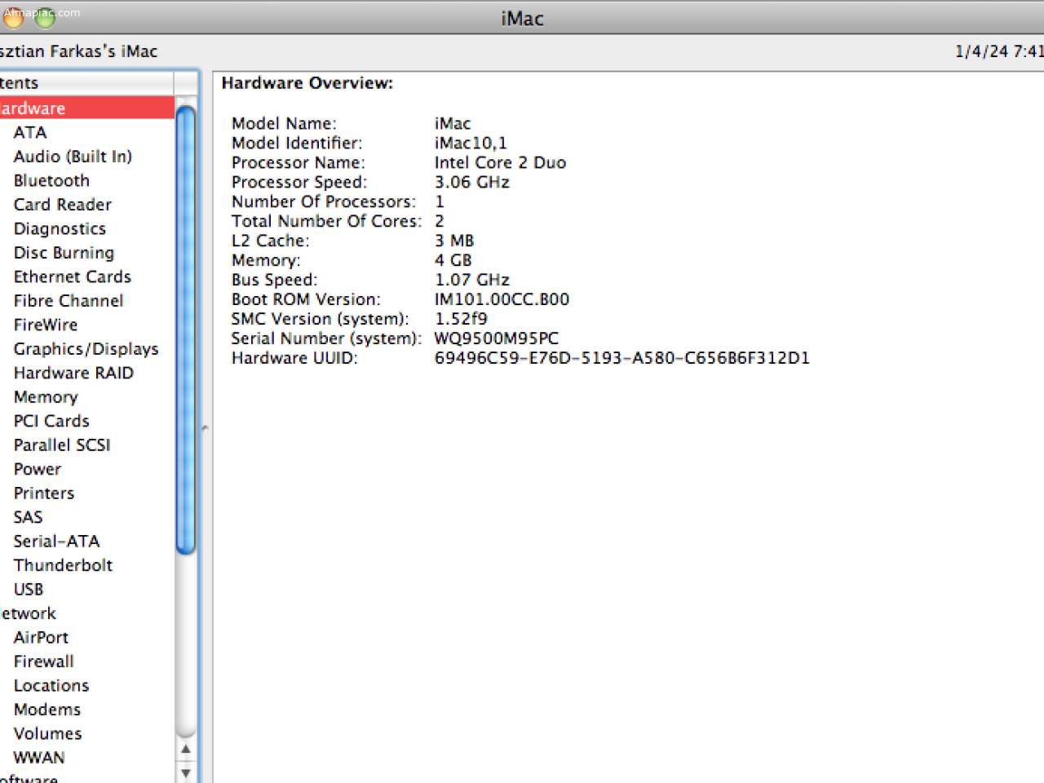Click the 3 MB L2 Cache value
1044x783 pixels.
454,241
